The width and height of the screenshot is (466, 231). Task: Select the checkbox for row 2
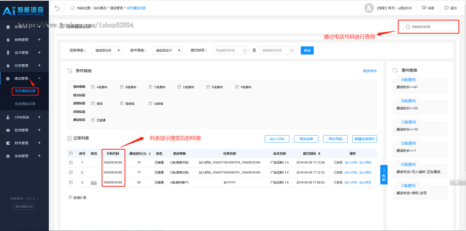[71, 172]
